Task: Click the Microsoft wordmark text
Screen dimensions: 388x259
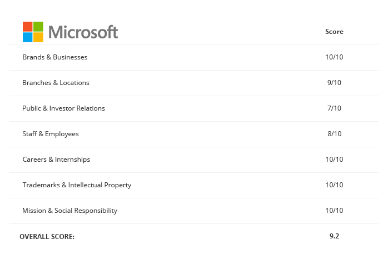Action: pyautogui.click(x=83, y=32)
